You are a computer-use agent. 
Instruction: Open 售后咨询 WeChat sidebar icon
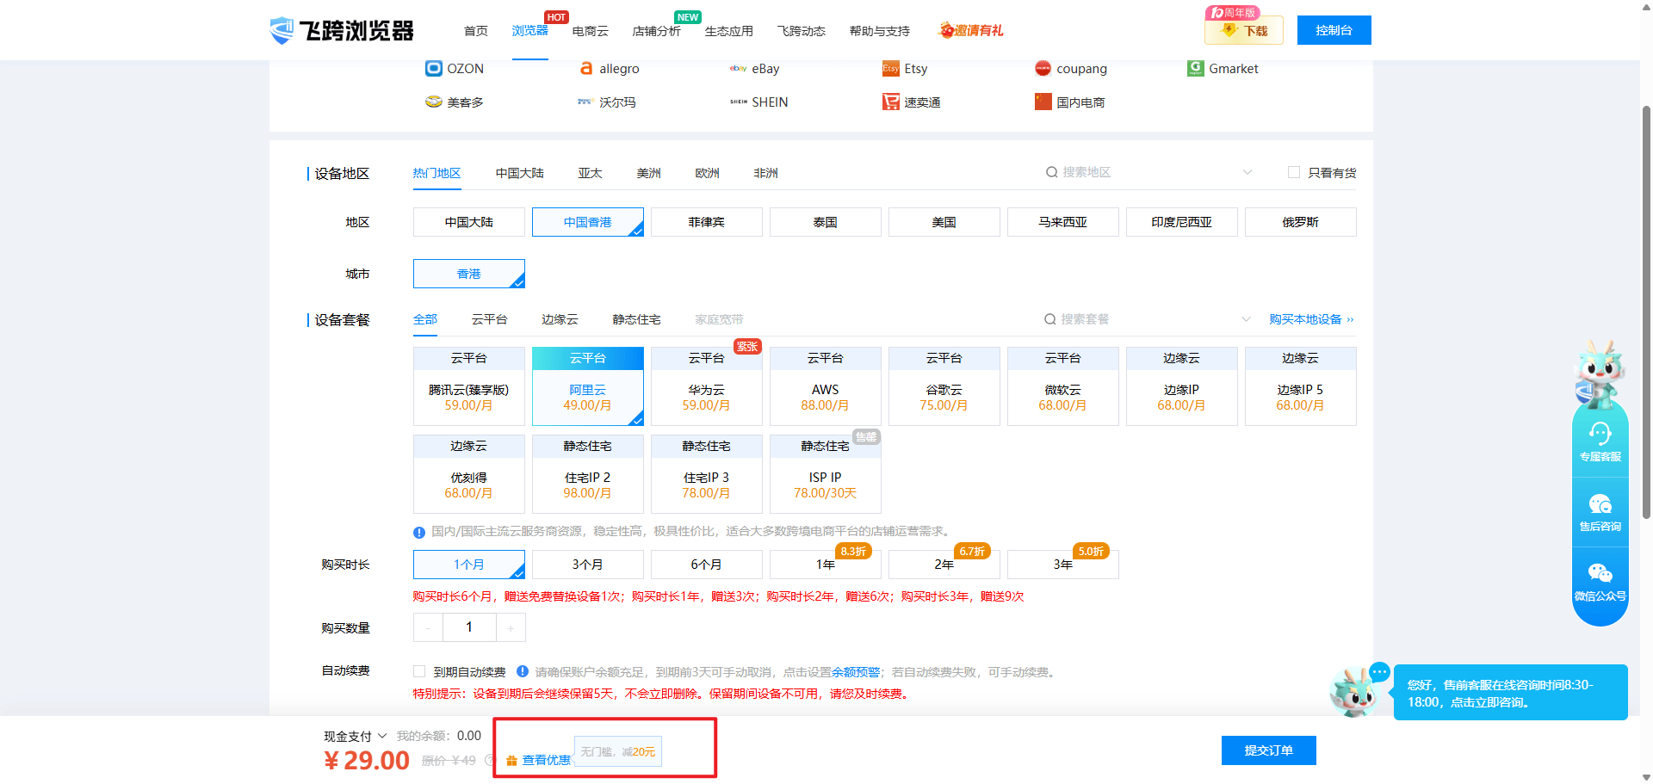(1600, 503)
